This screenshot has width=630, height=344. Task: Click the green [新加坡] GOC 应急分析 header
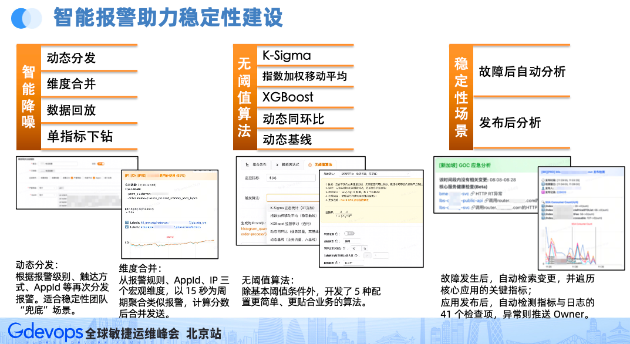click(x=465, y=165)
